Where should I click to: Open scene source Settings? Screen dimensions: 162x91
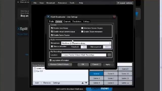coord(56,83)
